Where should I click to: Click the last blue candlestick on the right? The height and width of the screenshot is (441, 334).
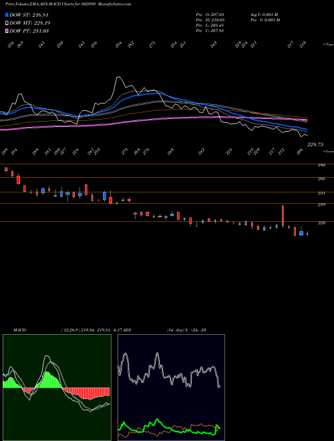(x=307, y=233)
